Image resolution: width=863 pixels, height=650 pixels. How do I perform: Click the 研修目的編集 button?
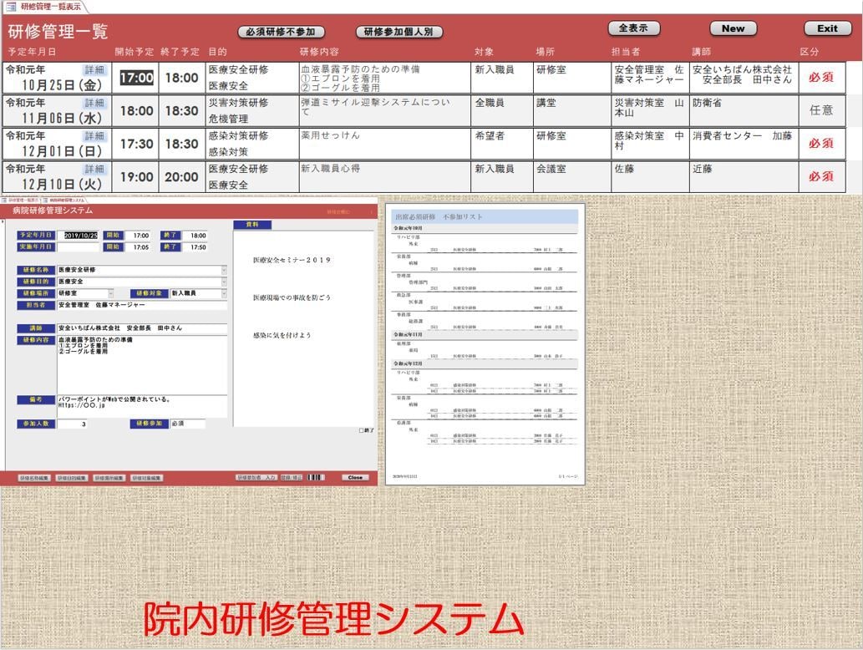(72, 478)
